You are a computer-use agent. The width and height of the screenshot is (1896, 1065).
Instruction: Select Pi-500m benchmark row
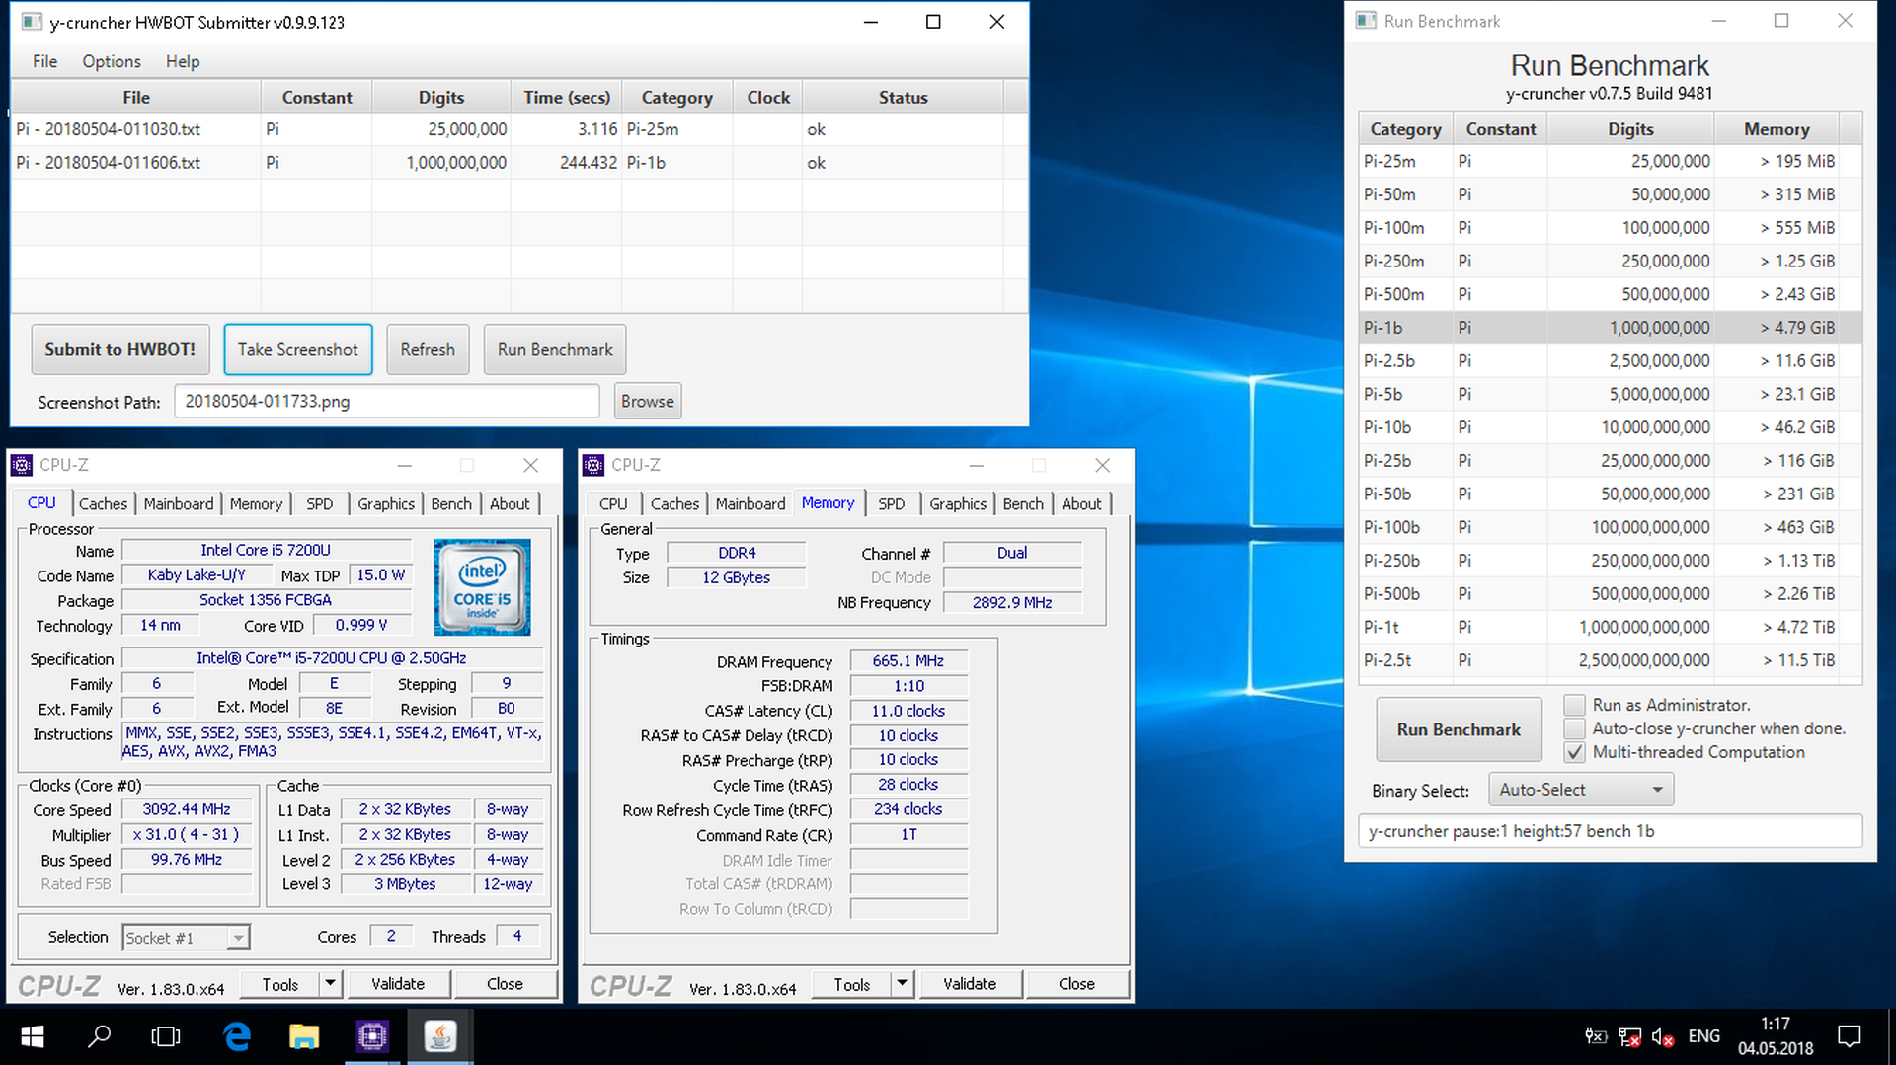(1610, 294)
